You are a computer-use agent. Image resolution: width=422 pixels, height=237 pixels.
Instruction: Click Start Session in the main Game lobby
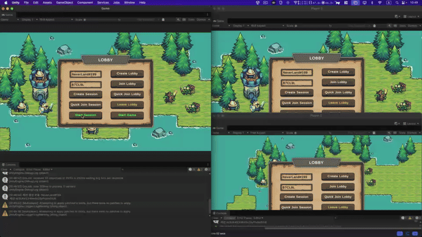click(x=86, y=115)
